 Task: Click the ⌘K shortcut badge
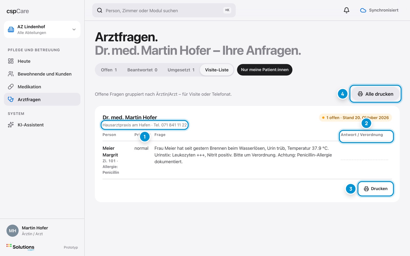[x=227, y=10]
